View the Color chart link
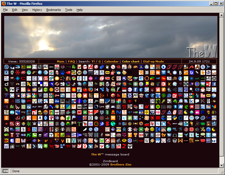 pos(131,61)
